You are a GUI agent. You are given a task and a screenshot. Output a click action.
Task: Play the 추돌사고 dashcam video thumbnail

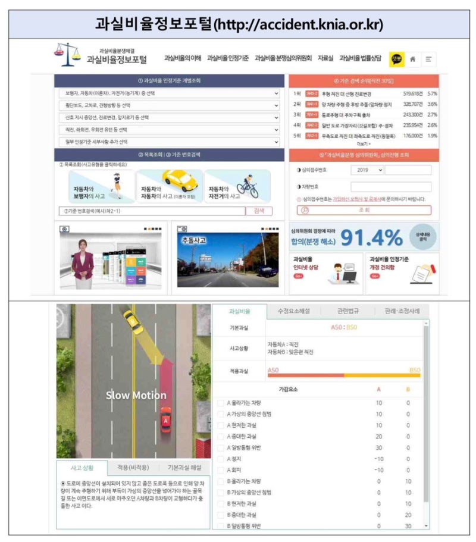pos(228,259)
